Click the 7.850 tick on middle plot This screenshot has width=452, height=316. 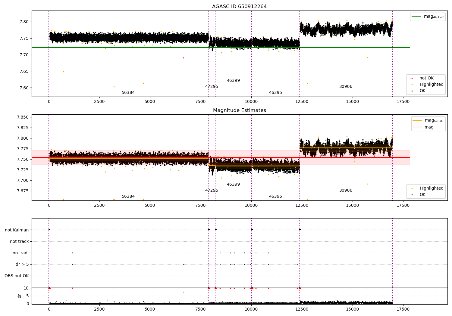coord(23,117)
